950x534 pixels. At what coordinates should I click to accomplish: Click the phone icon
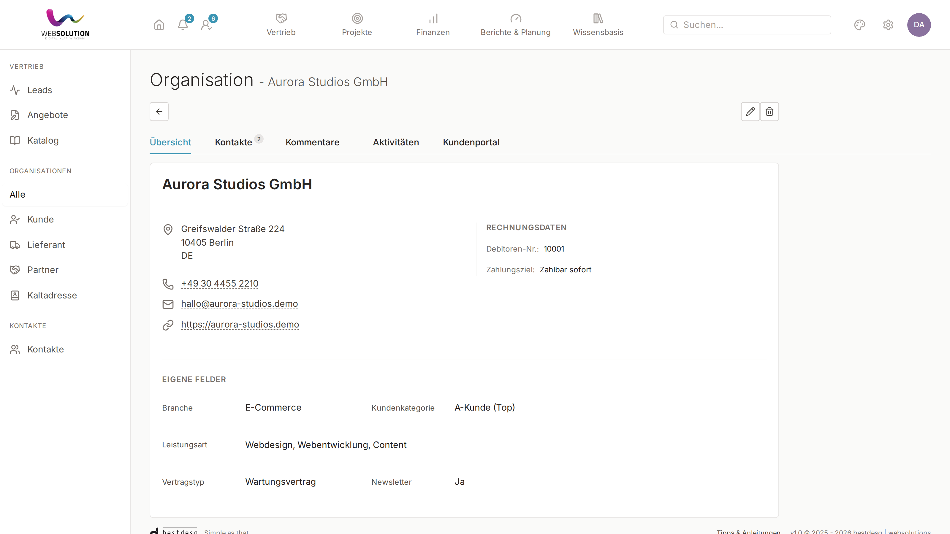pyautogui.click(x=168, y=284)
